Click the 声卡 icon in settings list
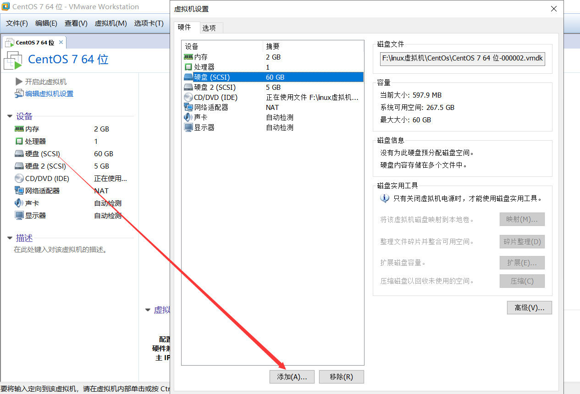 coord(188,118)
